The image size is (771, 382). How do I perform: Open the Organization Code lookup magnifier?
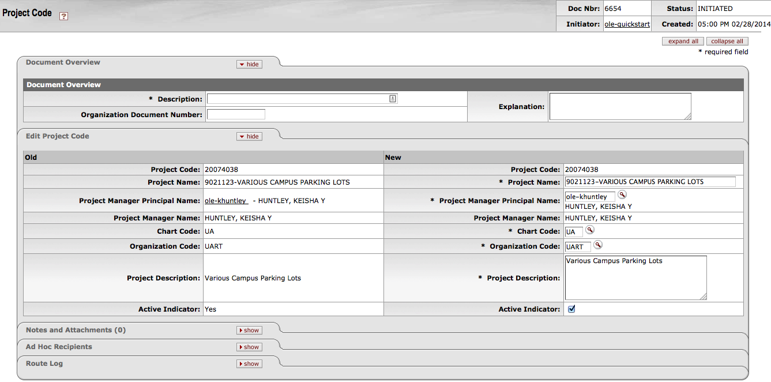598,245
